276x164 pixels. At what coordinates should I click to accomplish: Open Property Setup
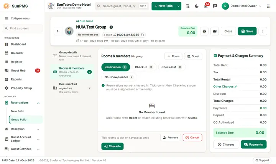point(23,88)
